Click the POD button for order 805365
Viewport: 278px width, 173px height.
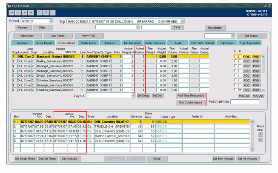(x=256, y=71)
